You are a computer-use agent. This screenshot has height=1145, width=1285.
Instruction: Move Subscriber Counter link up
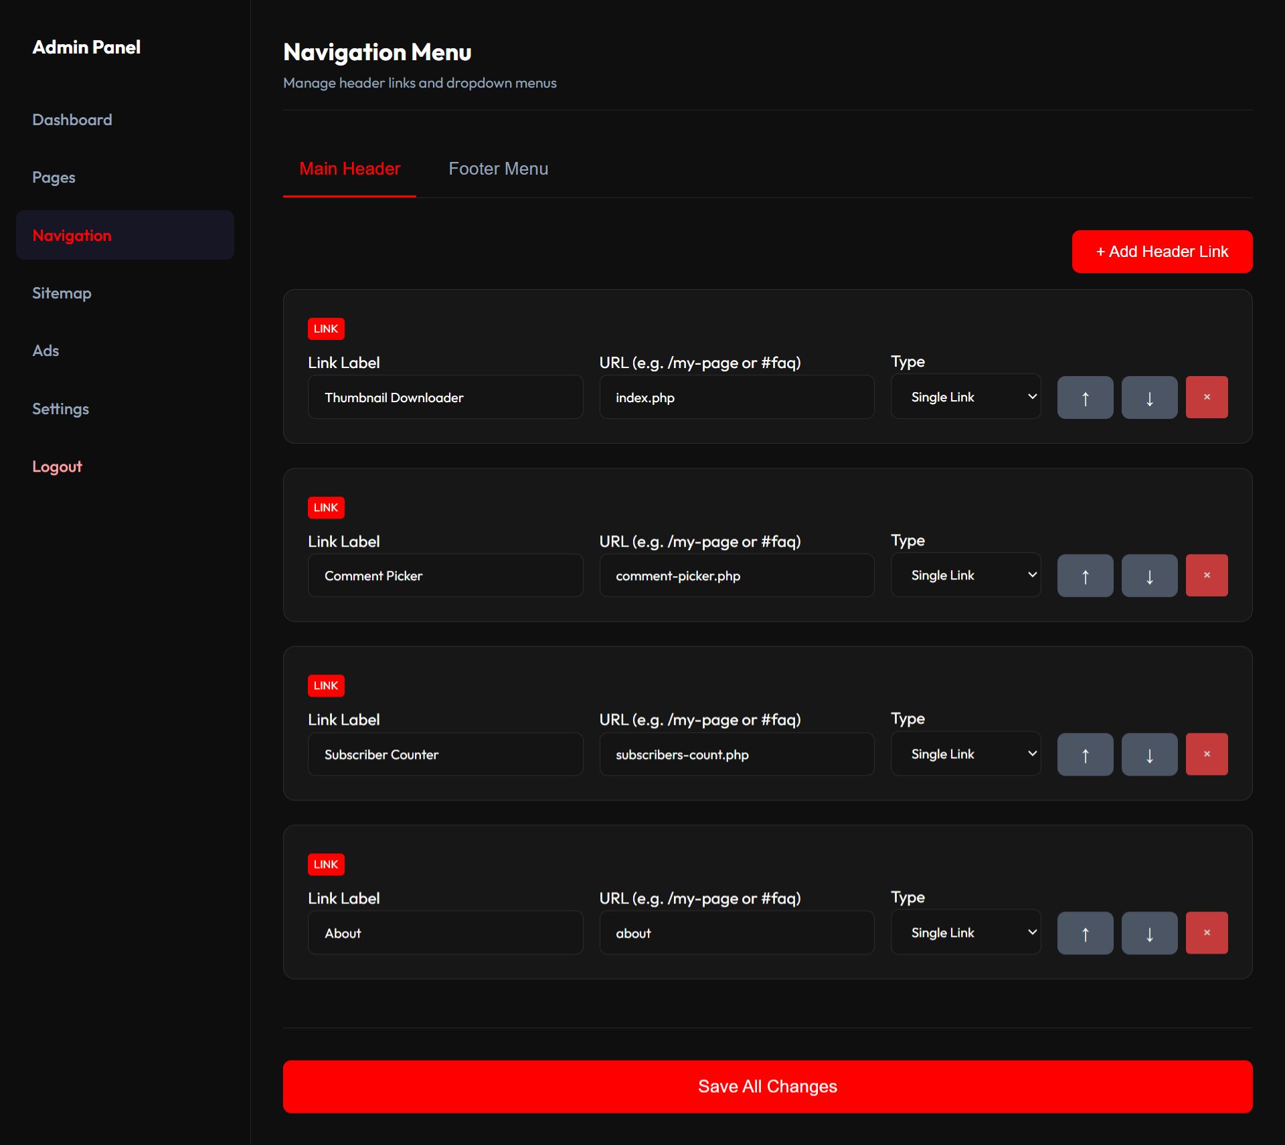click(x=1085, y=754)
